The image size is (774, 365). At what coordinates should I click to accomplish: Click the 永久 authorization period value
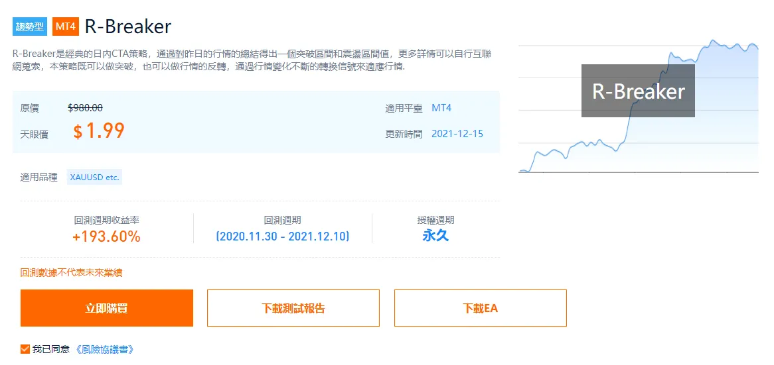pos(435,235)
